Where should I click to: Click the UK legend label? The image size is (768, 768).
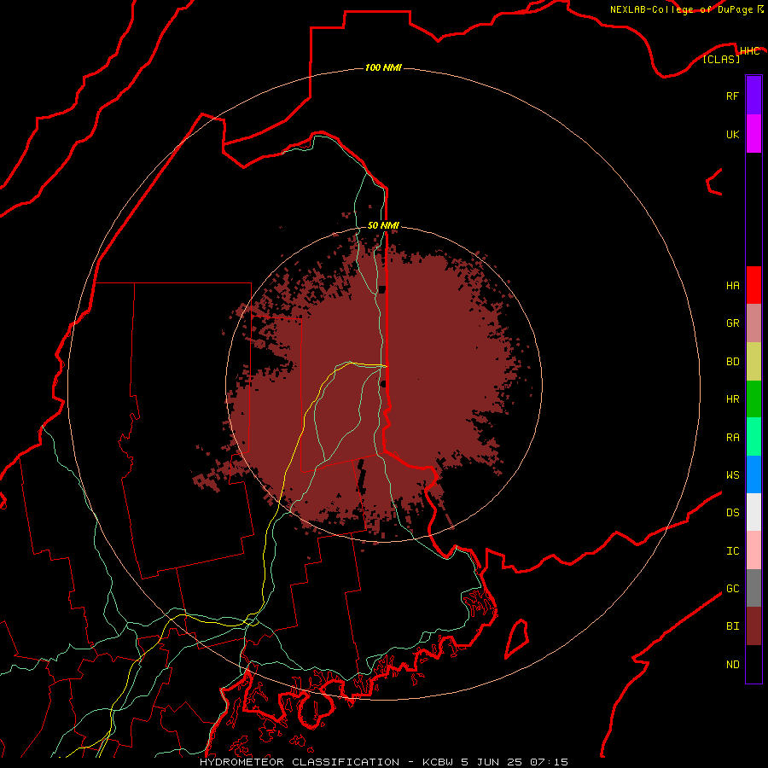[x=732, y=134]
